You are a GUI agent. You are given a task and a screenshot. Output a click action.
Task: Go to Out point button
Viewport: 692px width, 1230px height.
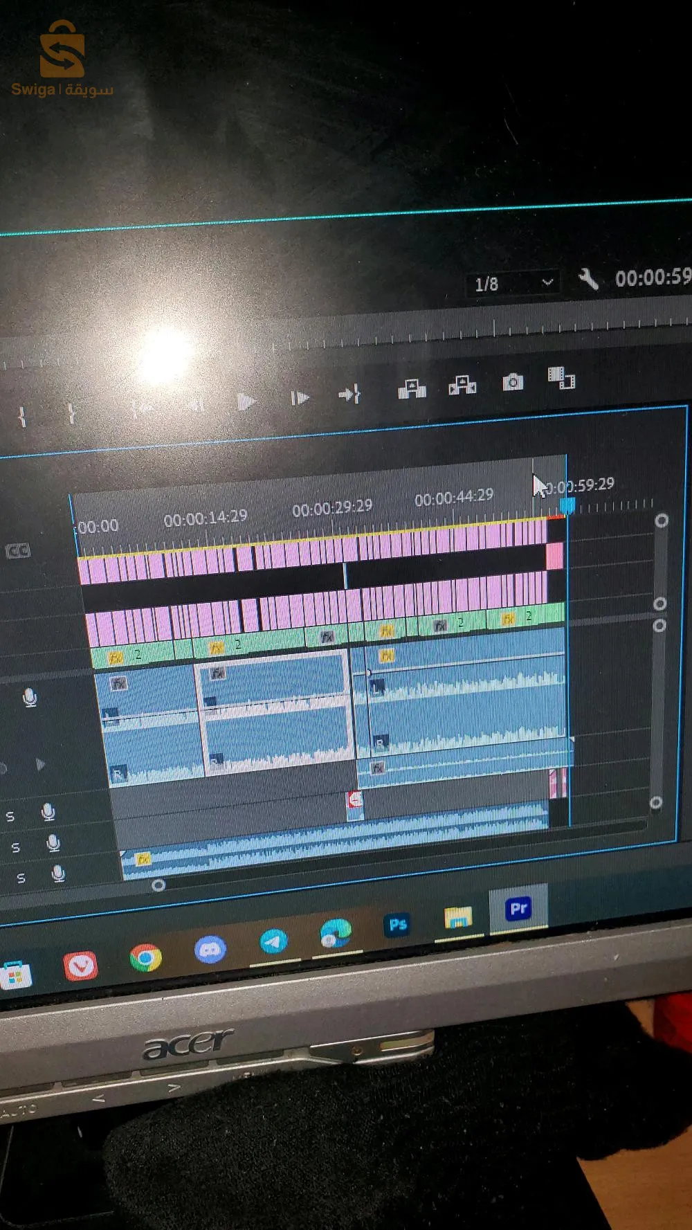pos(349,395)
